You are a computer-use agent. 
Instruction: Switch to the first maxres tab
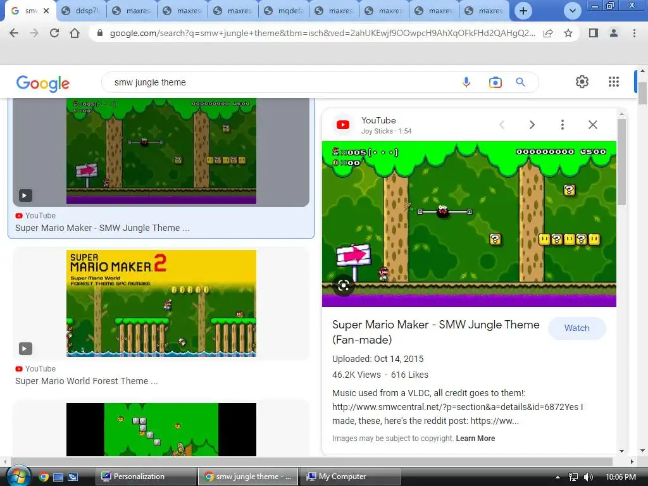[132, 11]
